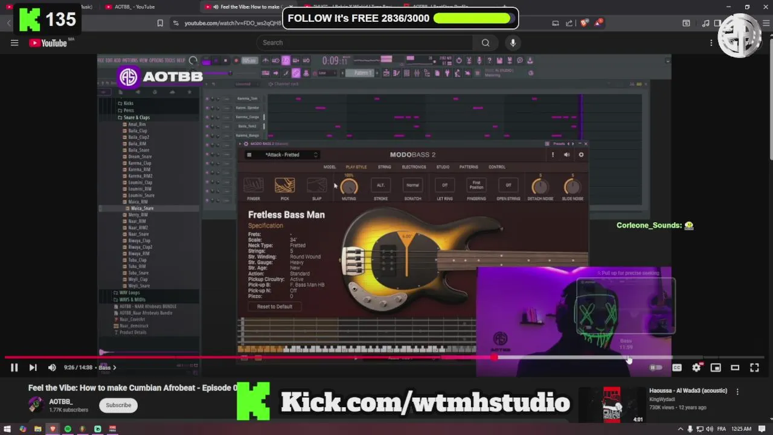Open MODO BASS settings gear
773x435 pixels.
pos(581,155)
